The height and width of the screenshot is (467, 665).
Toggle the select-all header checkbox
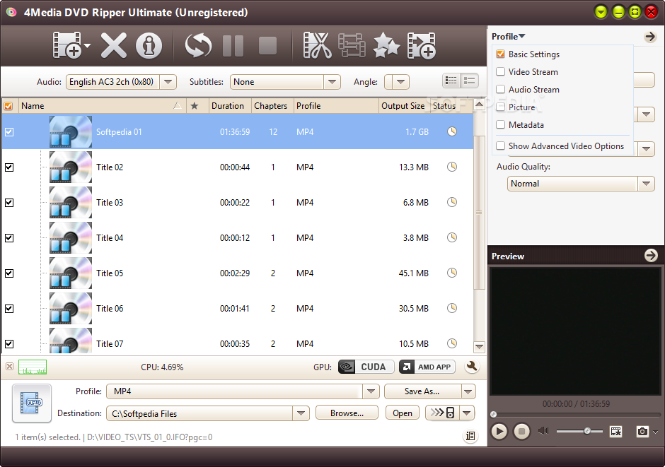pos(8,106)
